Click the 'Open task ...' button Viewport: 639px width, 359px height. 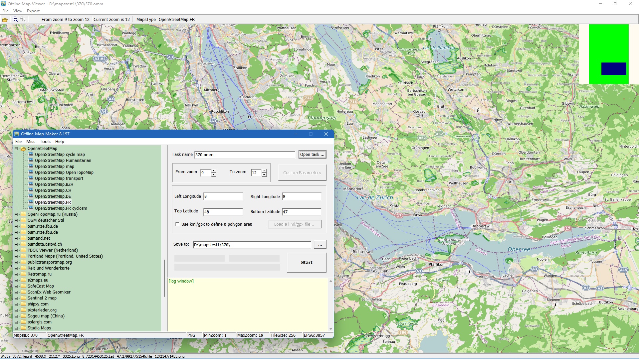[x=312, y=155]
